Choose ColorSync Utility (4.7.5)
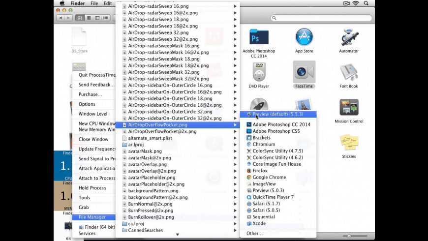The image size is (428, 241). pos(278,151)
